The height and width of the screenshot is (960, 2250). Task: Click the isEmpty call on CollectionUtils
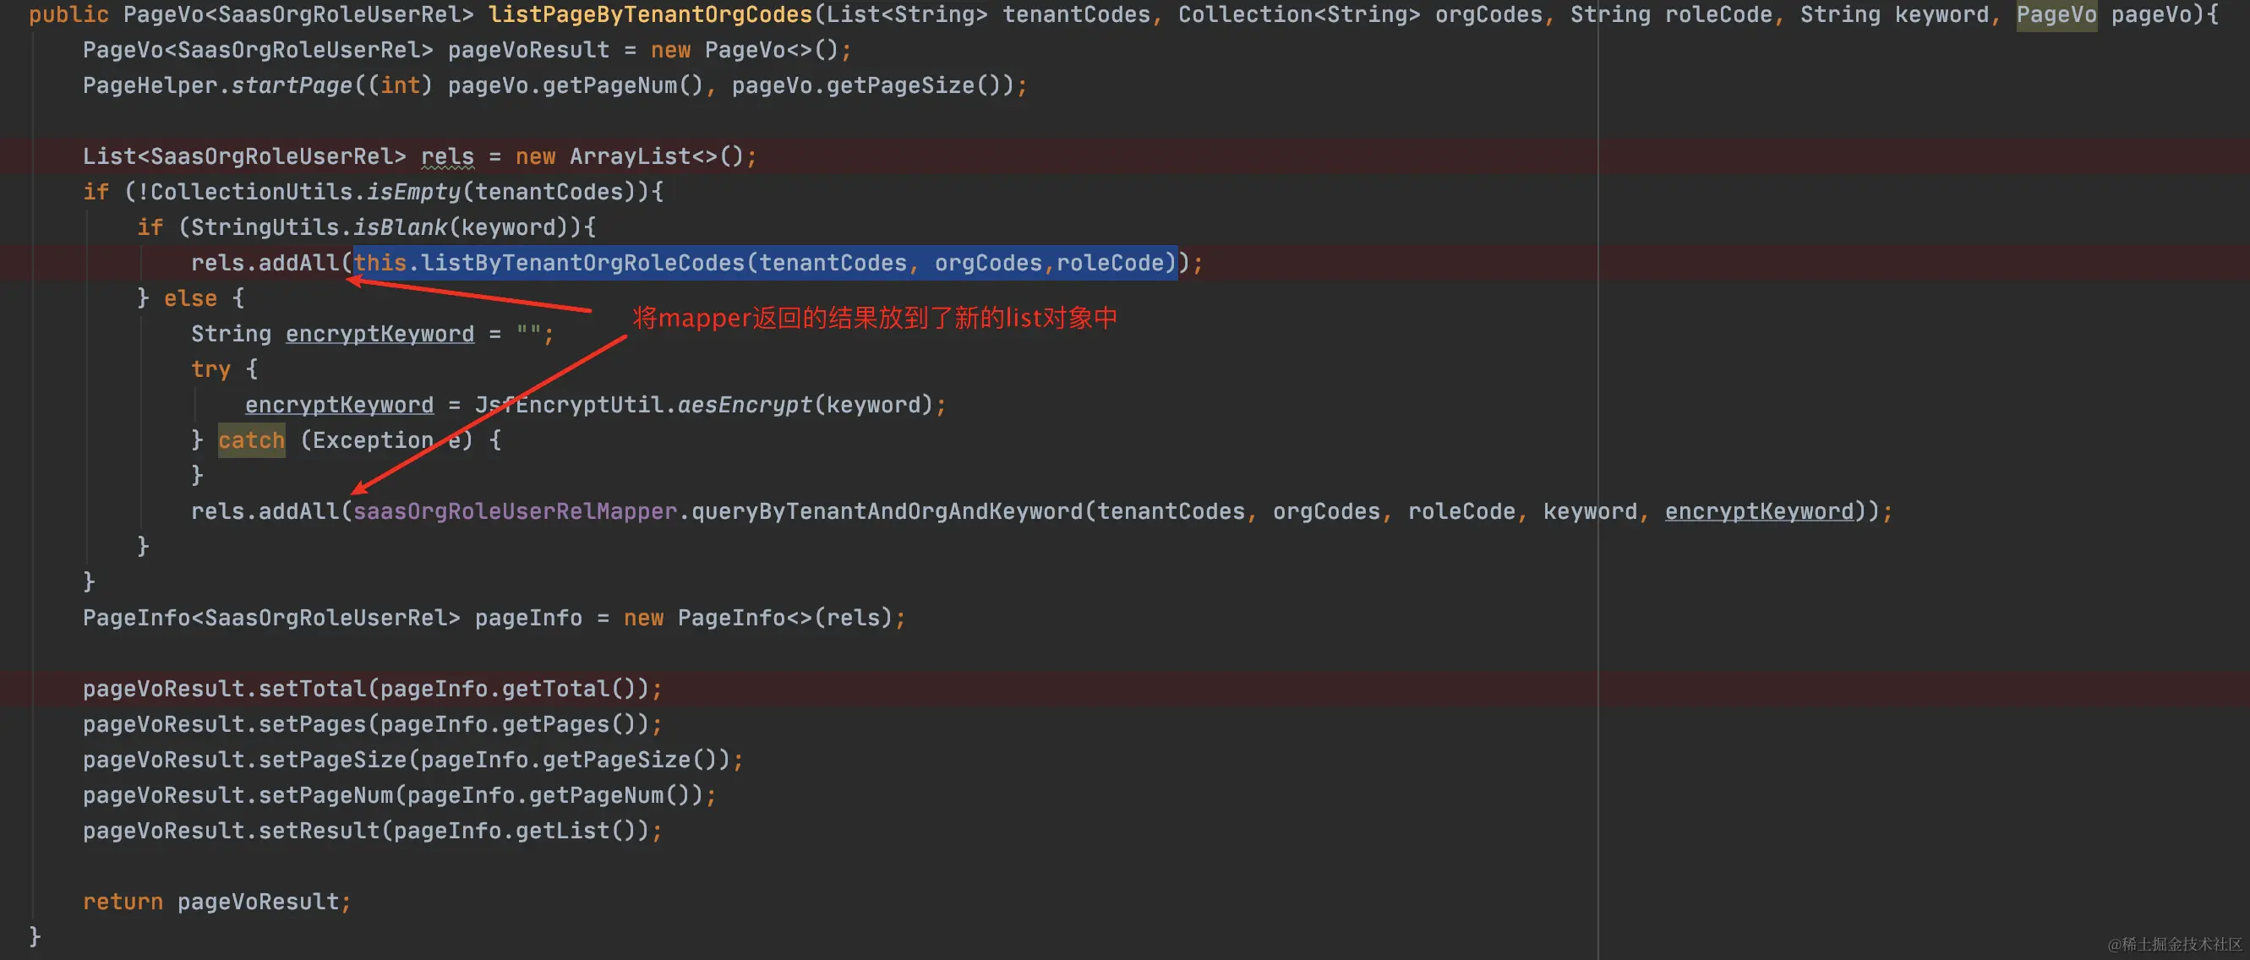[413, 192]
